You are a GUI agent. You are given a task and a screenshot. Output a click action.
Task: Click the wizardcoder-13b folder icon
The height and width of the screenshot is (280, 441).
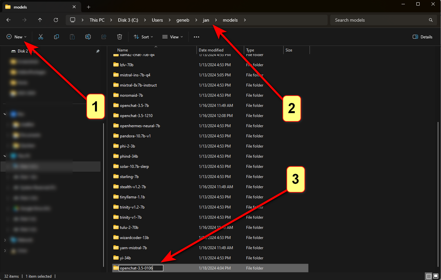pos(116,238)
